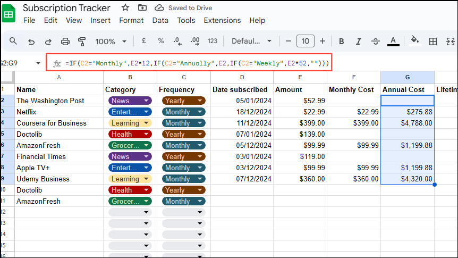Click the print icon

pos(65,41)
